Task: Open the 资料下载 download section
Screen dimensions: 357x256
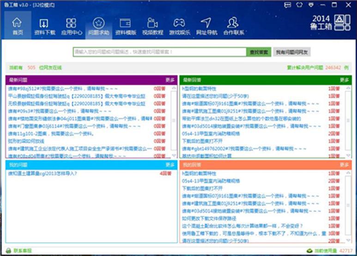Action: [44, 26]
